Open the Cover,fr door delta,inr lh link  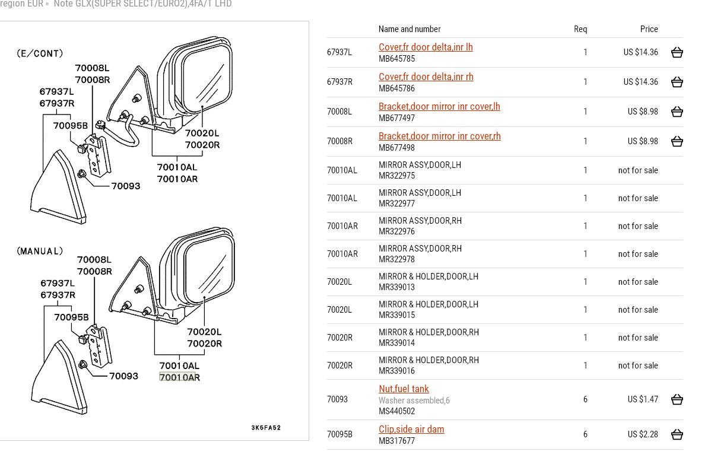point(426,47)
